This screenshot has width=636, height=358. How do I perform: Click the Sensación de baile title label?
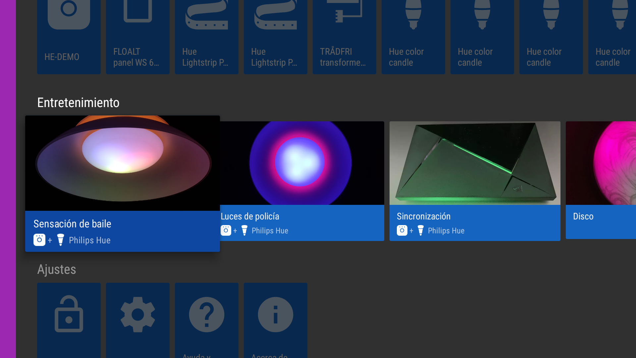click(72, 224)
